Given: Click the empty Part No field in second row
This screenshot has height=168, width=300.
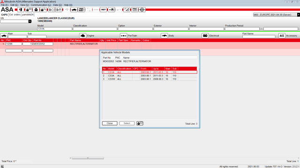Looking at the screenshot, I should click(43, 51).
